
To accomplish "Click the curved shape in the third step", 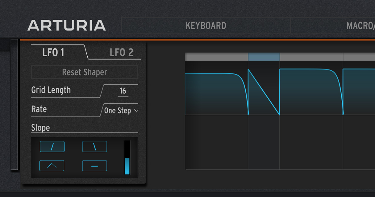I will (311, 92).
